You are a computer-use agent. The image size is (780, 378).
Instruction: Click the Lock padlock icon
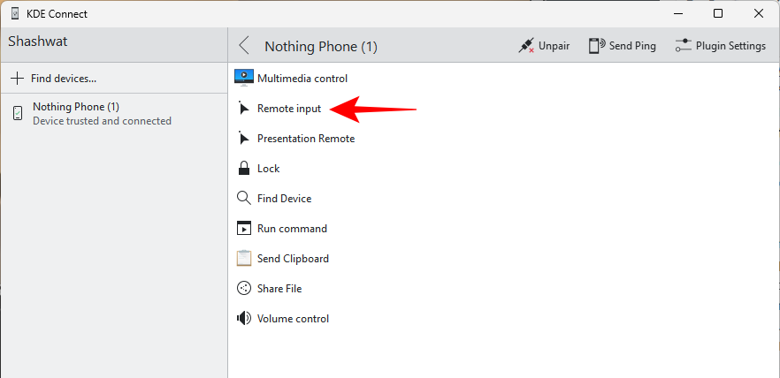point(244,169)
